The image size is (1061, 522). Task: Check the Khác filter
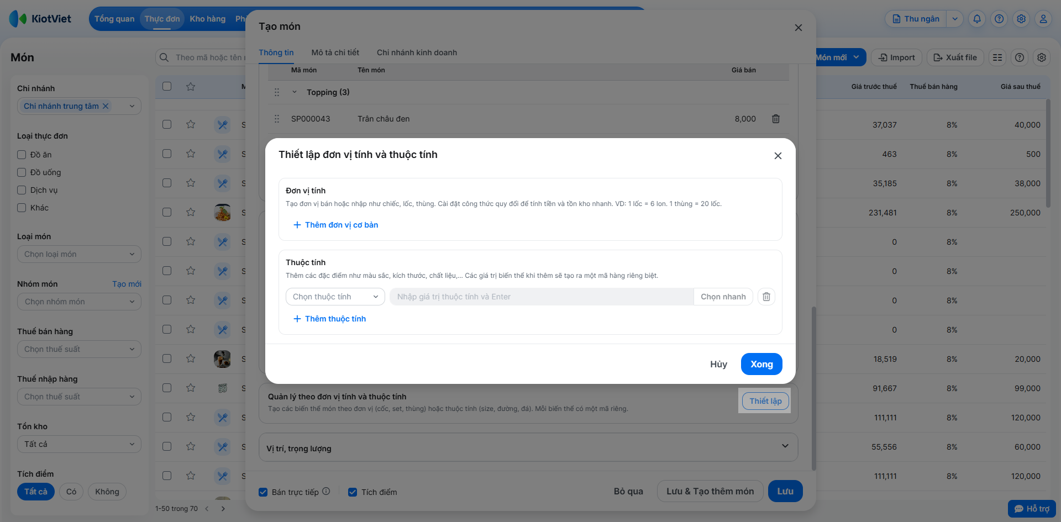click(22, 208)
